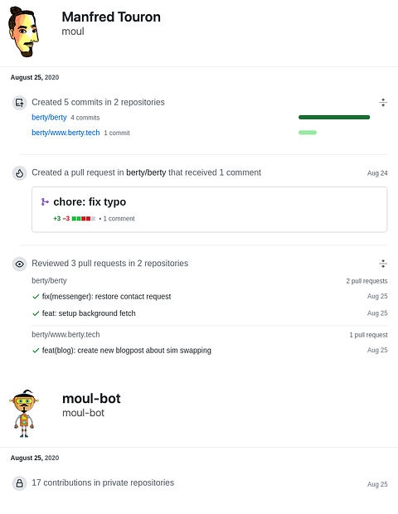
Task: Open Manfred Touron's avatar image
Action: (x=23, y=32)
